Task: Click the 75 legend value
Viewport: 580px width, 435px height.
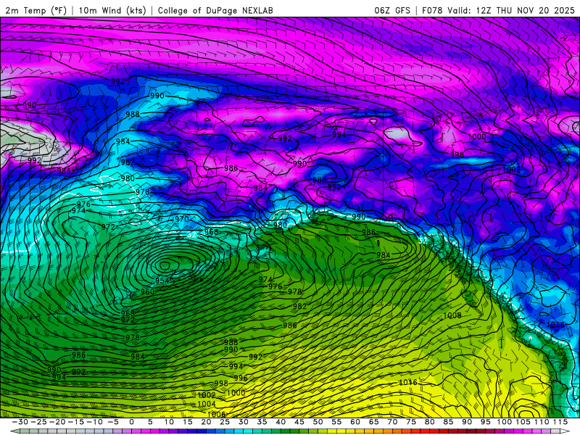Action: [411, 422]
